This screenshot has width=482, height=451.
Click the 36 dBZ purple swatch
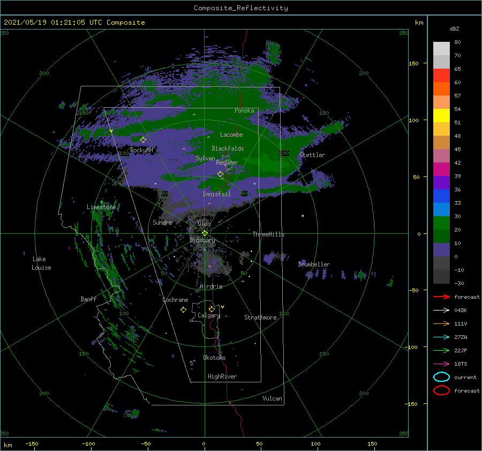[441, 182]
